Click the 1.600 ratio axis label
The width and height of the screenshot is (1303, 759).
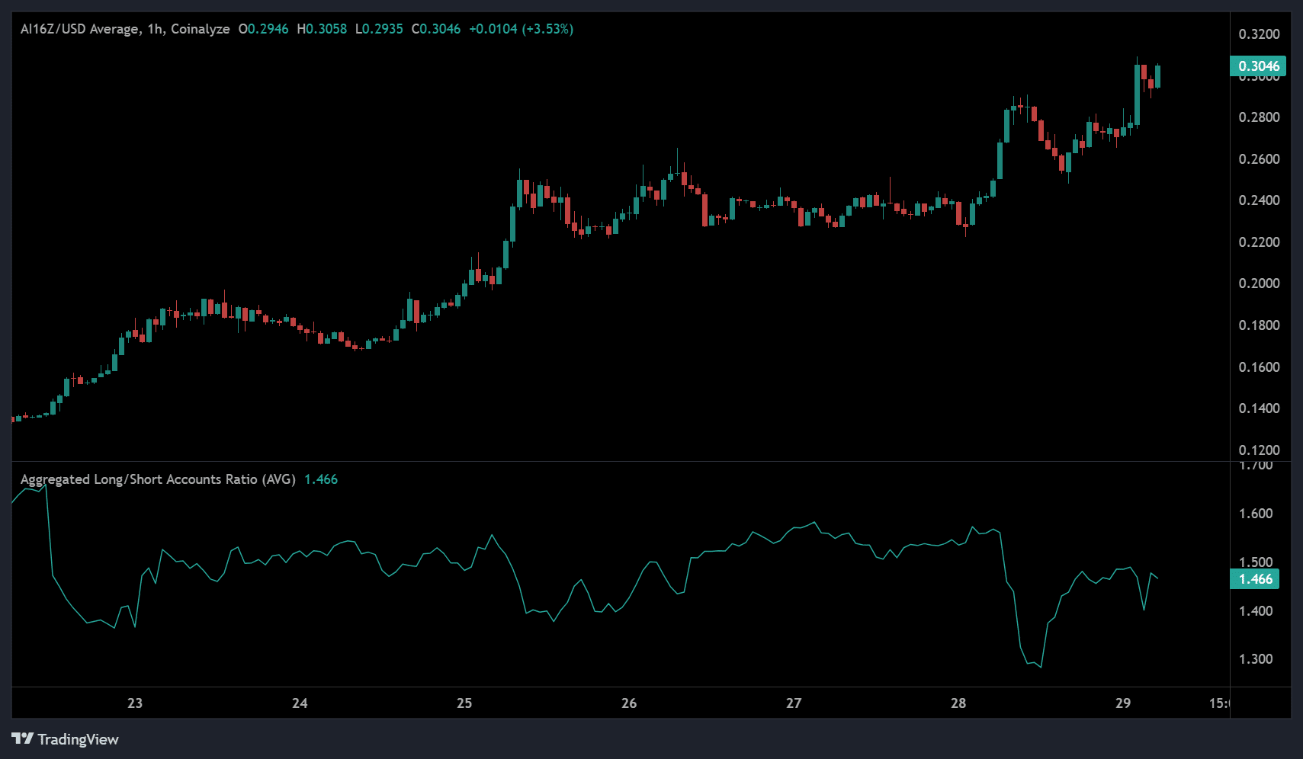(x=1256, y=514)
